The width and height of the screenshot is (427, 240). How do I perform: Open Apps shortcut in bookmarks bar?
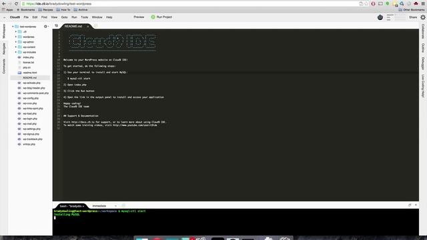click(7, 9)
